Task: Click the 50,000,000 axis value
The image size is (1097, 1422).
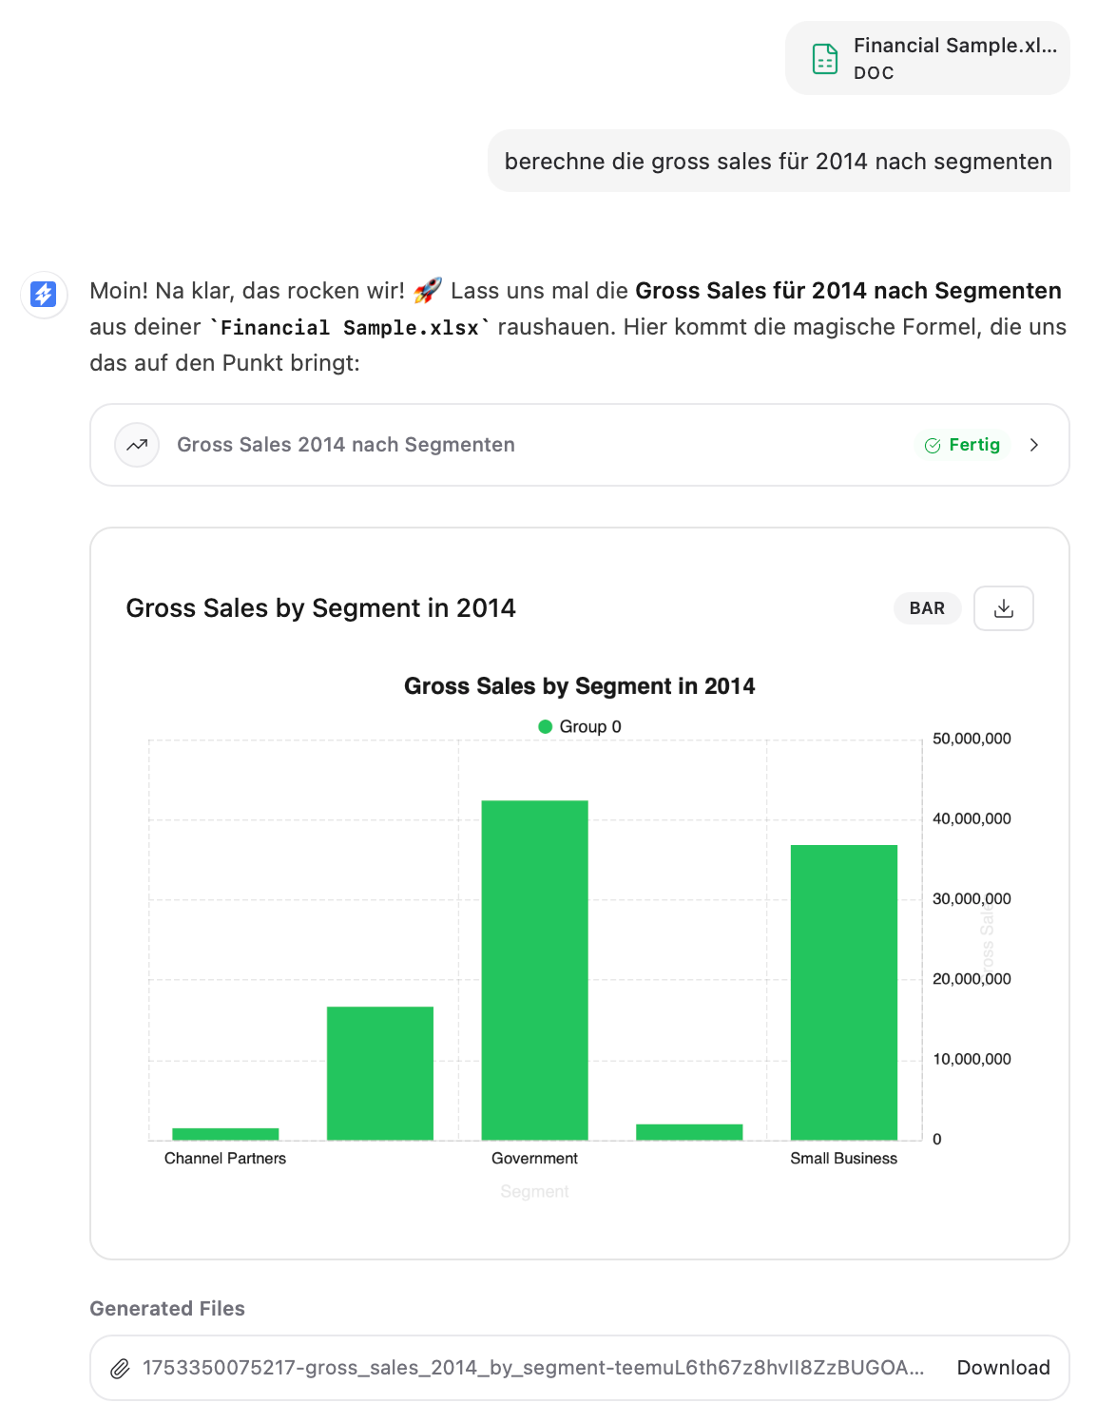Action: 972,739
